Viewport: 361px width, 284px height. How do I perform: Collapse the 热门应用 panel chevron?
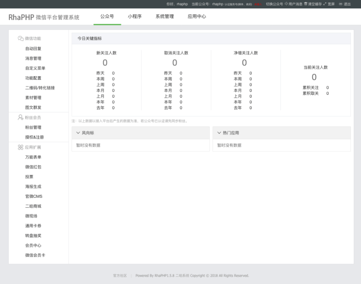[219, 133]
